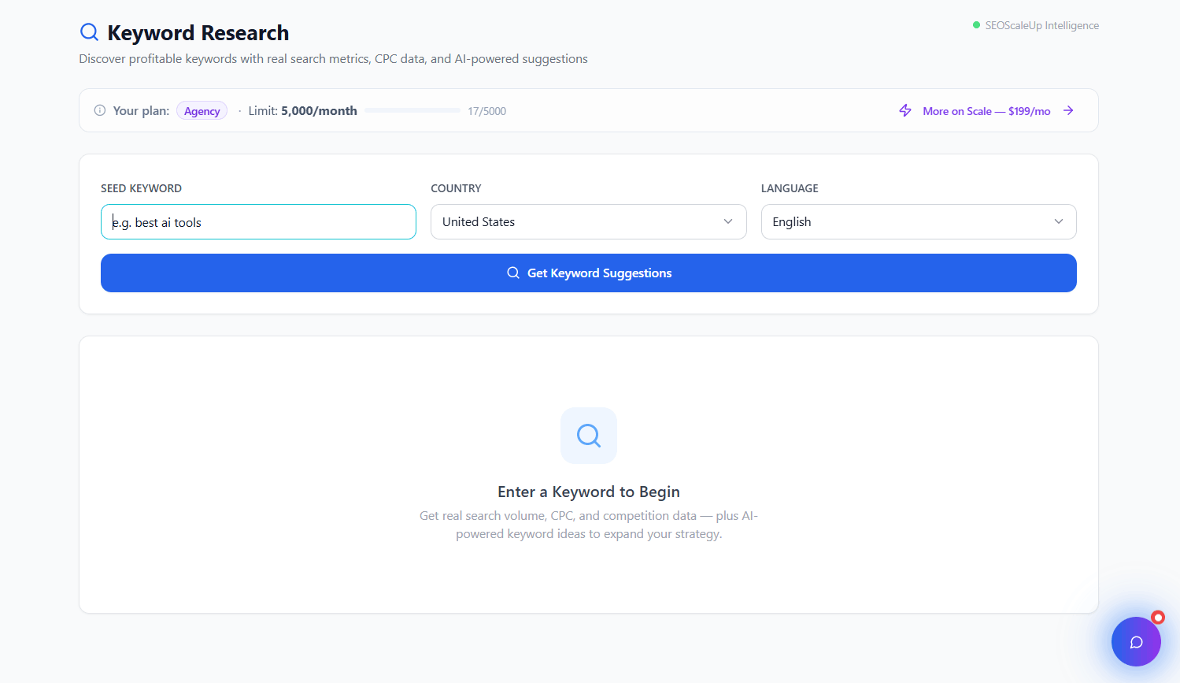
Task: Click the seed keyword input field
Action: [258, 221]
